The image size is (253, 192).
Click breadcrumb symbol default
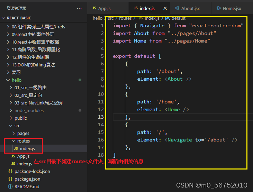[179, 18]
